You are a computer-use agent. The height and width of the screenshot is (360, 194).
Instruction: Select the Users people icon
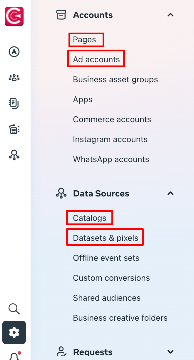pyautogui.click(x=14, y=78)
